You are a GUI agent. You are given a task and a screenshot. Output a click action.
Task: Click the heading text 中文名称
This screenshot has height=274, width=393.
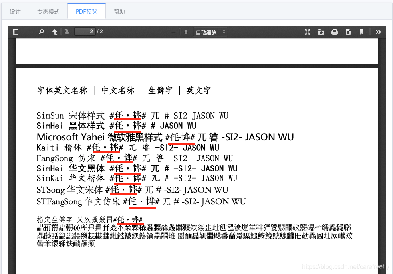click(x=118, y=90)
